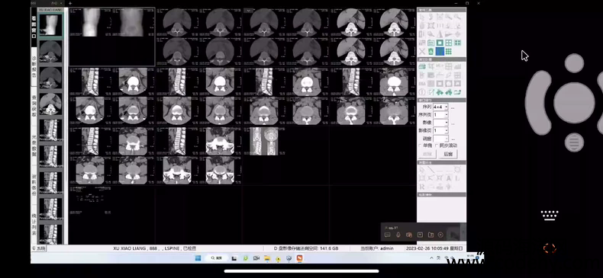Choose the green 3x3 grid layout icon
The height and width of the screenshot is (278, 603).
(449, 52)
